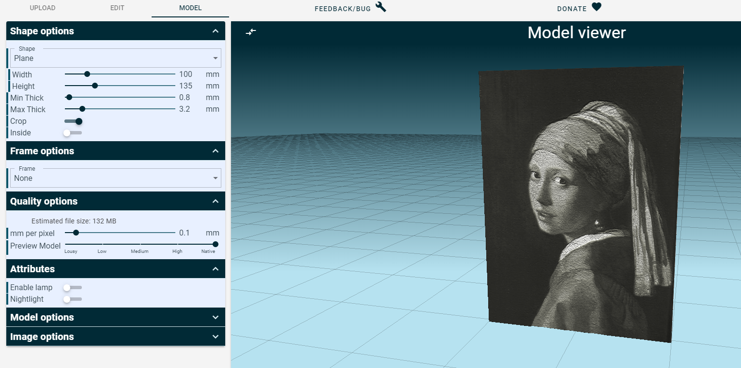This screenshot has width=741, height=368.
Task: Click the Width slider handle
Action: [x=87, y=74]
